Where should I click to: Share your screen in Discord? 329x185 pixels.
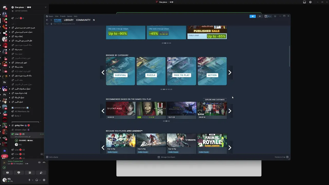pyautogui.click(x=19, y=173)
